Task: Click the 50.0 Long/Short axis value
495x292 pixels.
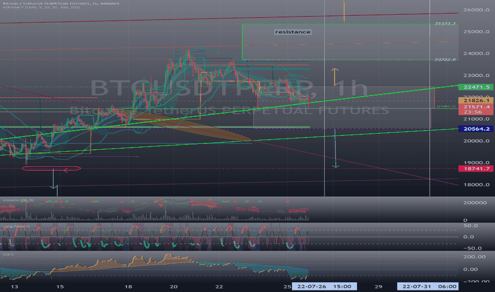Action: tap(471, 226)
